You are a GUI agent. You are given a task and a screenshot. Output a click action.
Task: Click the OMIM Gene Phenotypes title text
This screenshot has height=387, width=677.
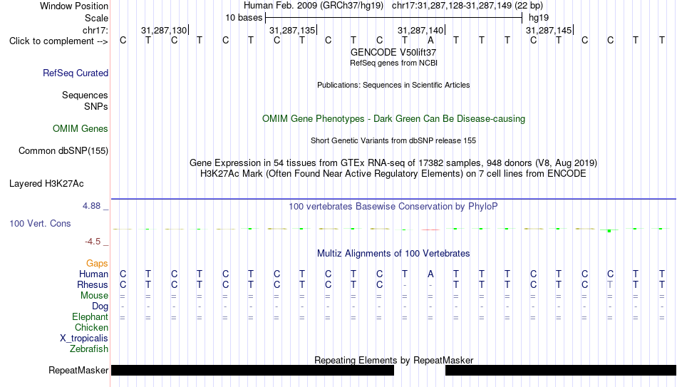coord(393,119)
